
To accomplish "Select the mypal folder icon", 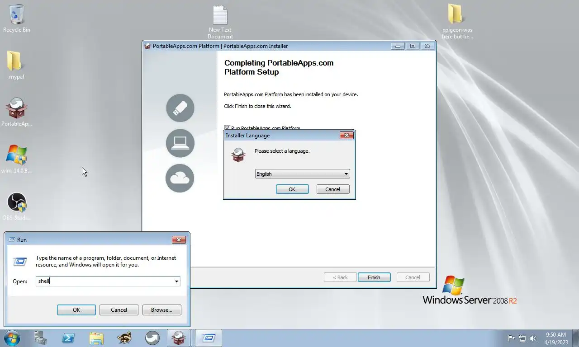I will coord(16,66).
